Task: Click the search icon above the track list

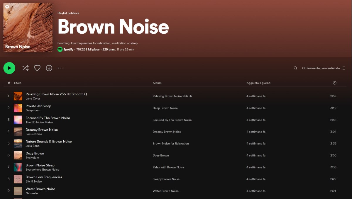Action: coord(295,68)
